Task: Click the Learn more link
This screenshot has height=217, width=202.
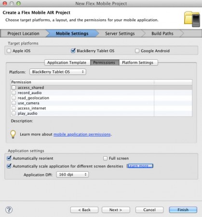Action: (140, 166)
